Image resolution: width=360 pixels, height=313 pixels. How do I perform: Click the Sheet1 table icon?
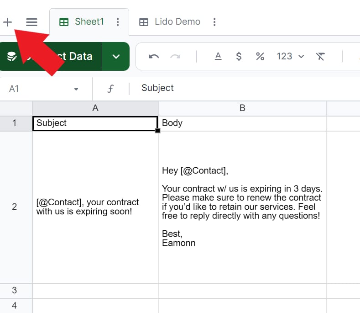point(64,22)
